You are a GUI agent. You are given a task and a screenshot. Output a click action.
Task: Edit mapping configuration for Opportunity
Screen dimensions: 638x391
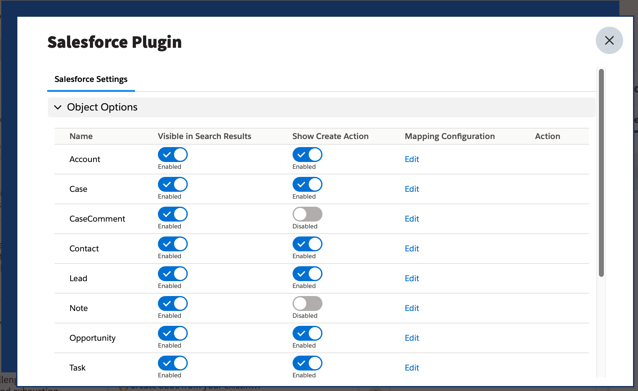coord(412,338)
